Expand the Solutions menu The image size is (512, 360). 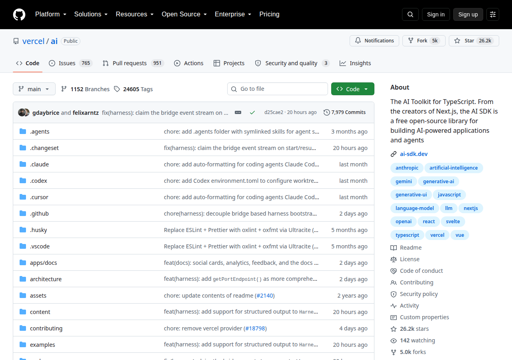[91, 14]
